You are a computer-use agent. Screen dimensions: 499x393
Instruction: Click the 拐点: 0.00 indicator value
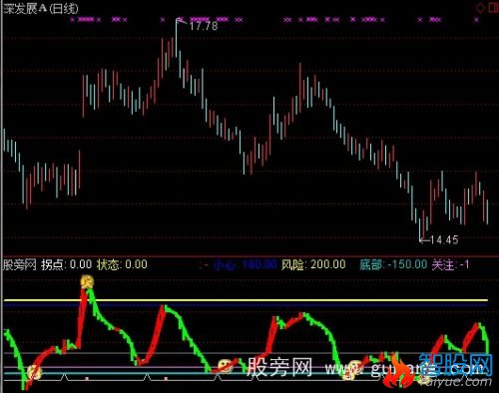[x=67, y=264]
